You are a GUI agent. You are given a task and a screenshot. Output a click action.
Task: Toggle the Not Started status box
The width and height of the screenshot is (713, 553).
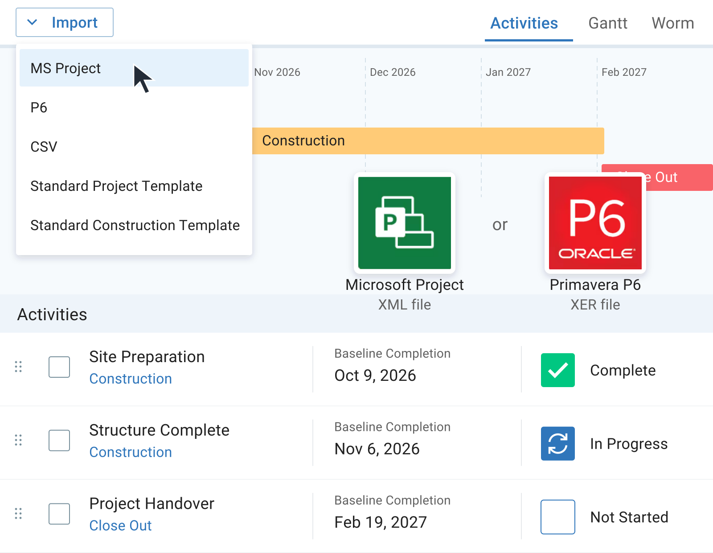point(558,517)
